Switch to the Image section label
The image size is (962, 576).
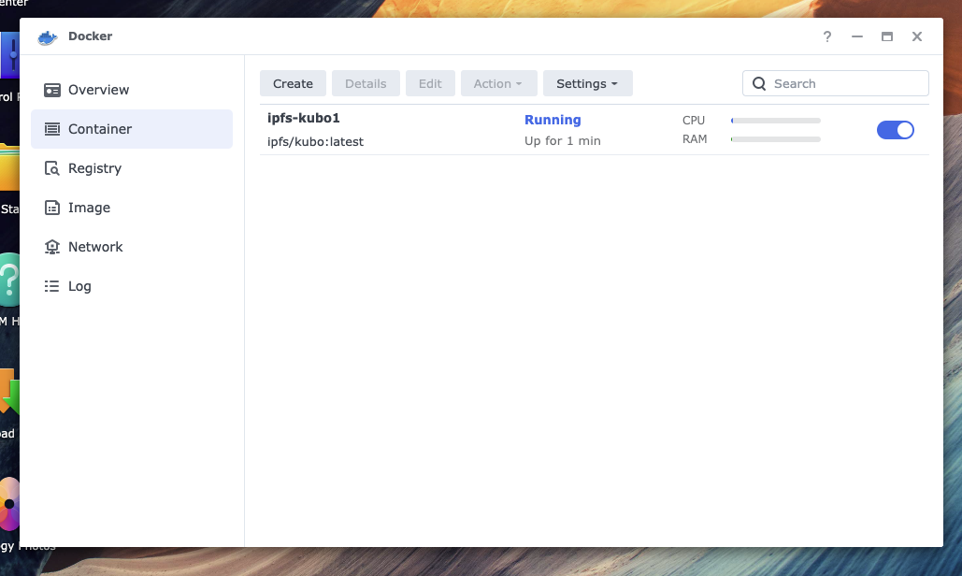point(89,208)
